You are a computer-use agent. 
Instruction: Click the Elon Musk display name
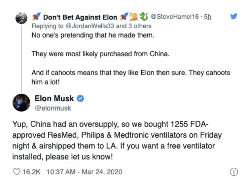54,99
